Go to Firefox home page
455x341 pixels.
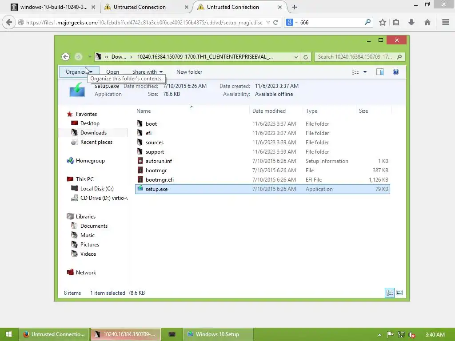point(427,22)
